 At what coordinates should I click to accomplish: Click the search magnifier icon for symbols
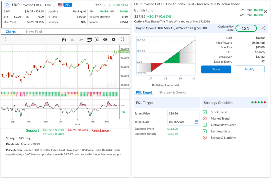[7, 5]
